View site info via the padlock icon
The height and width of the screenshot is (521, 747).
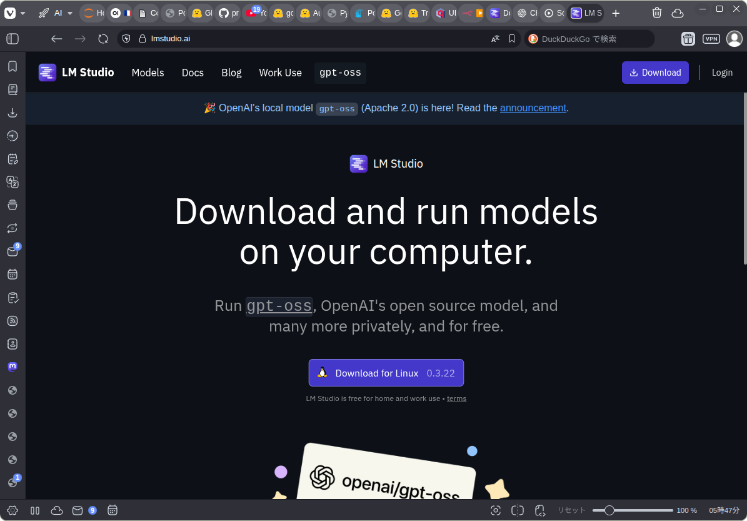click(x=142, y=39)
